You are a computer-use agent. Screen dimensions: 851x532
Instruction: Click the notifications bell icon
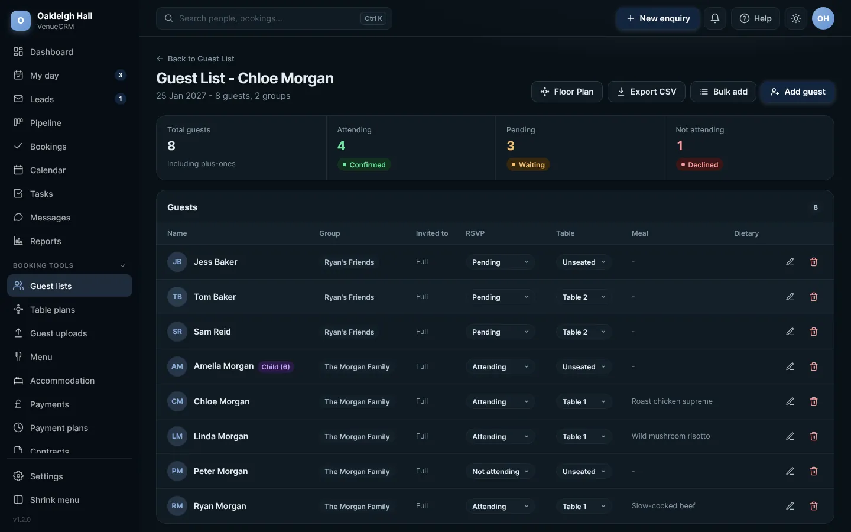tap(715, 18)
